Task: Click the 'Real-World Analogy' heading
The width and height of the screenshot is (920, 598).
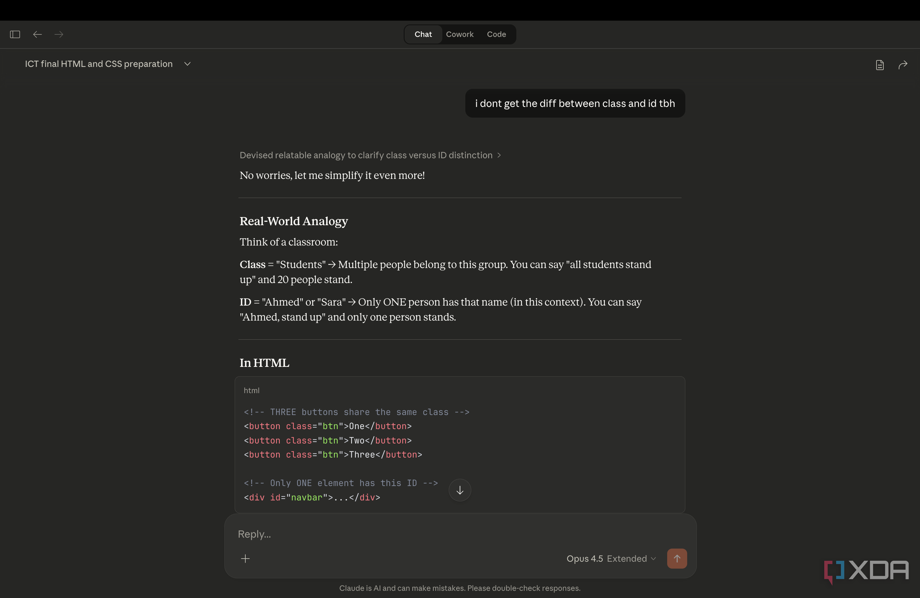Action: tap(294, 221)
